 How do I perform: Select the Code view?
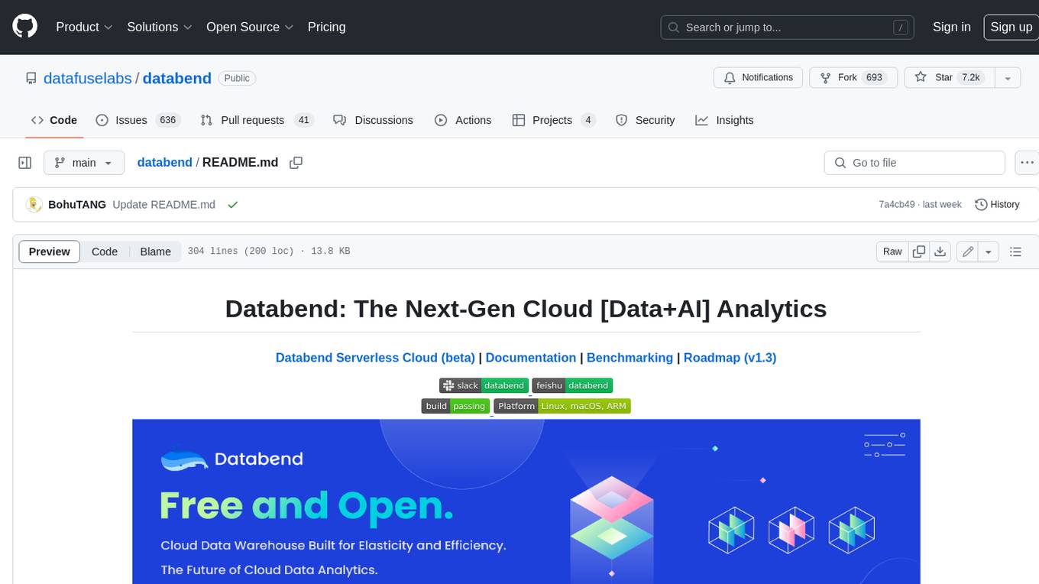105,251
